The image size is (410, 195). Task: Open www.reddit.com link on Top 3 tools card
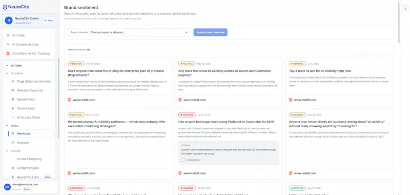point(305,100)
